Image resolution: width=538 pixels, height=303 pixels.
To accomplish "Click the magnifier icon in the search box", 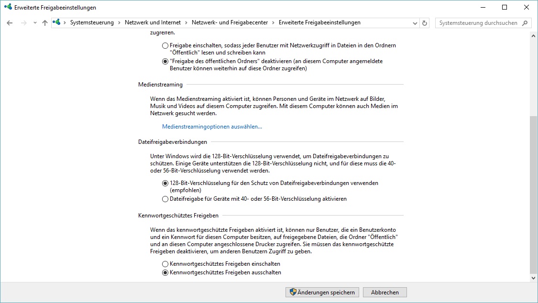I will (526, 22).
